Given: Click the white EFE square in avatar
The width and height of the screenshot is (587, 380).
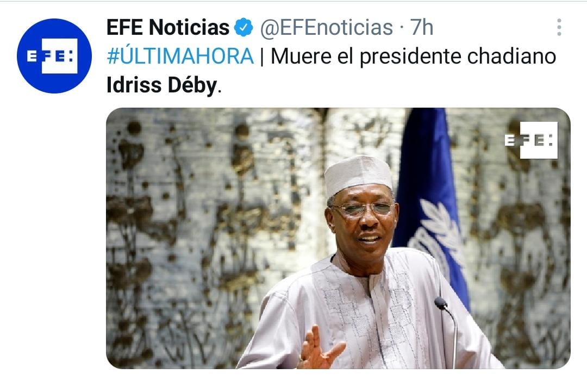Looking at the screenshot, I should pyautogui.click(x=60, y=56).
